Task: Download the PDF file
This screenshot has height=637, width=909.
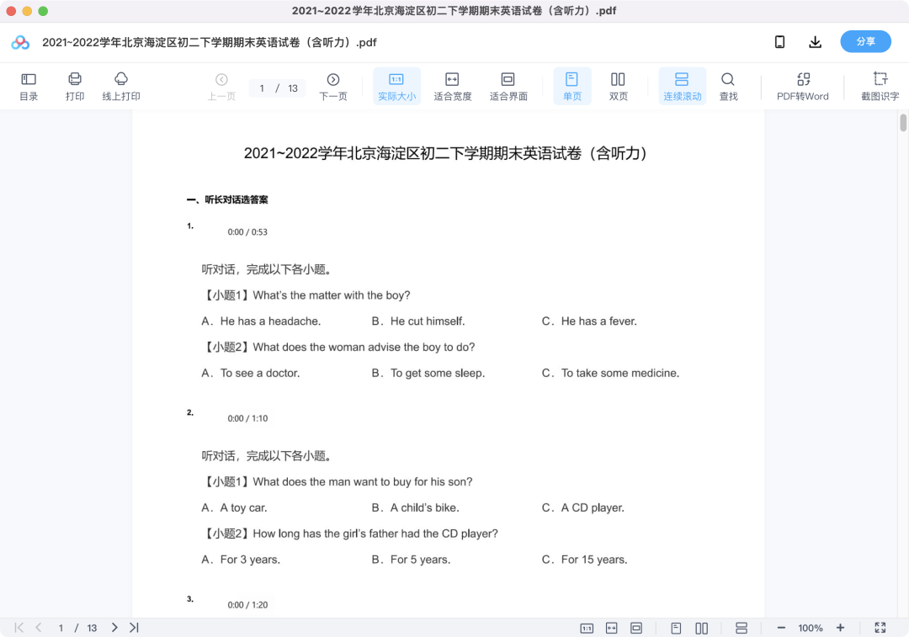Action: click(815, 42)
